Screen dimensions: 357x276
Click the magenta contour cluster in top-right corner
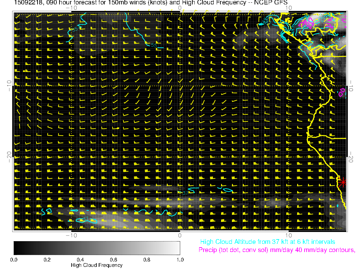click(x=308, y=23)
